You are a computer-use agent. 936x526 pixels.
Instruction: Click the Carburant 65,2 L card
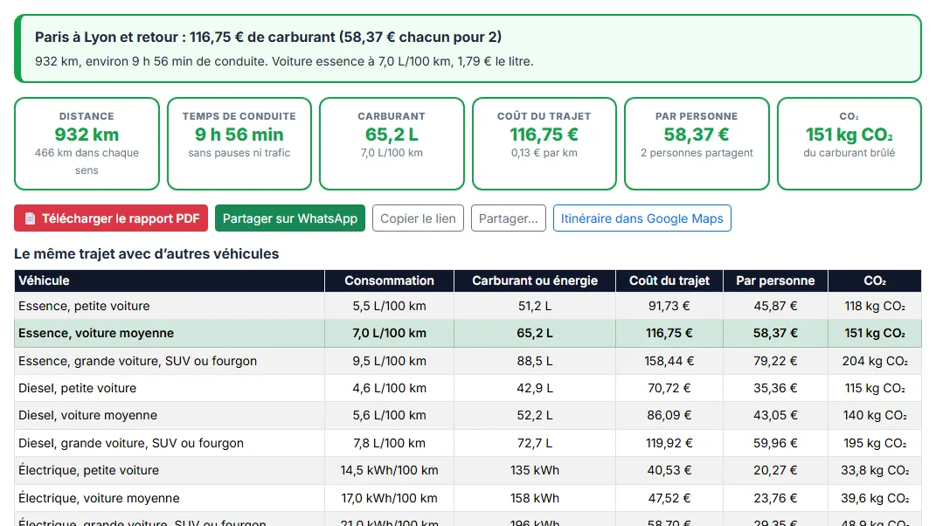click(x=392, y=144)
